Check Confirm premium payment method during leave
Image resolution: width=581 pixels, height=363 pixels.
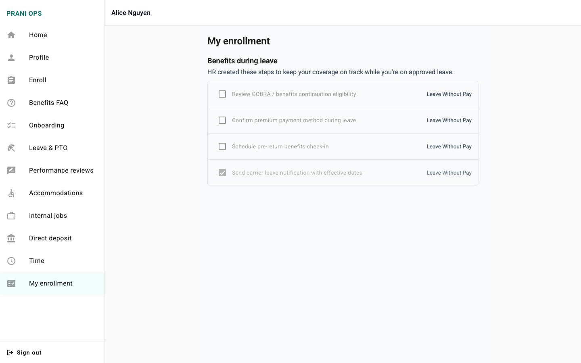(x=222, y=120)
